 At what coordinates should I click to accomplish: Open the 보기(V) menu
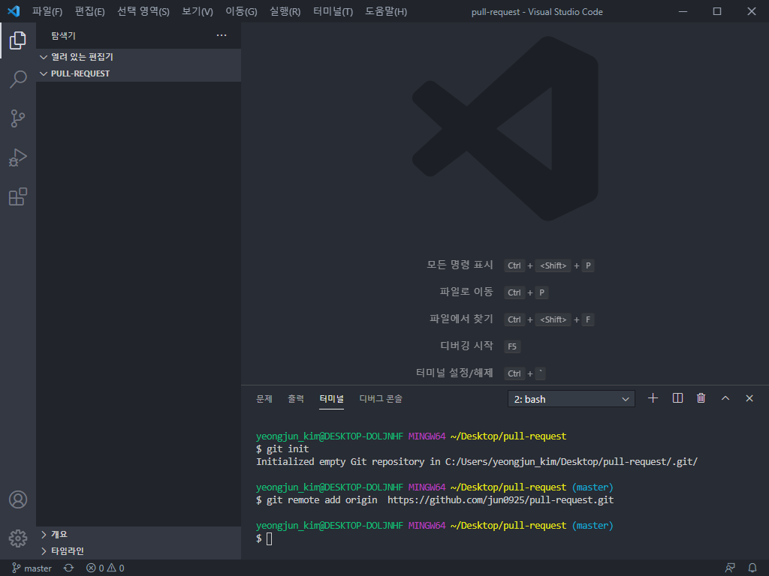(x=198, y=11)
